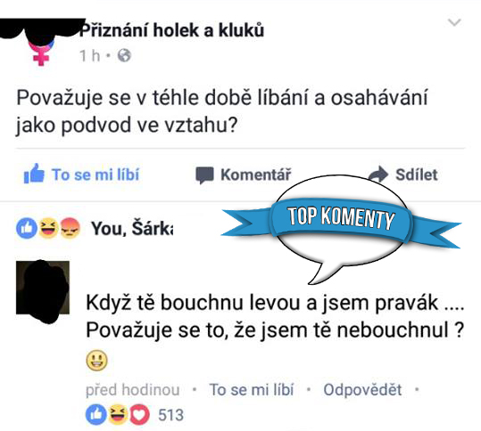
Task: Open the You, Šárka reactions list
Action: pos(132,228)
